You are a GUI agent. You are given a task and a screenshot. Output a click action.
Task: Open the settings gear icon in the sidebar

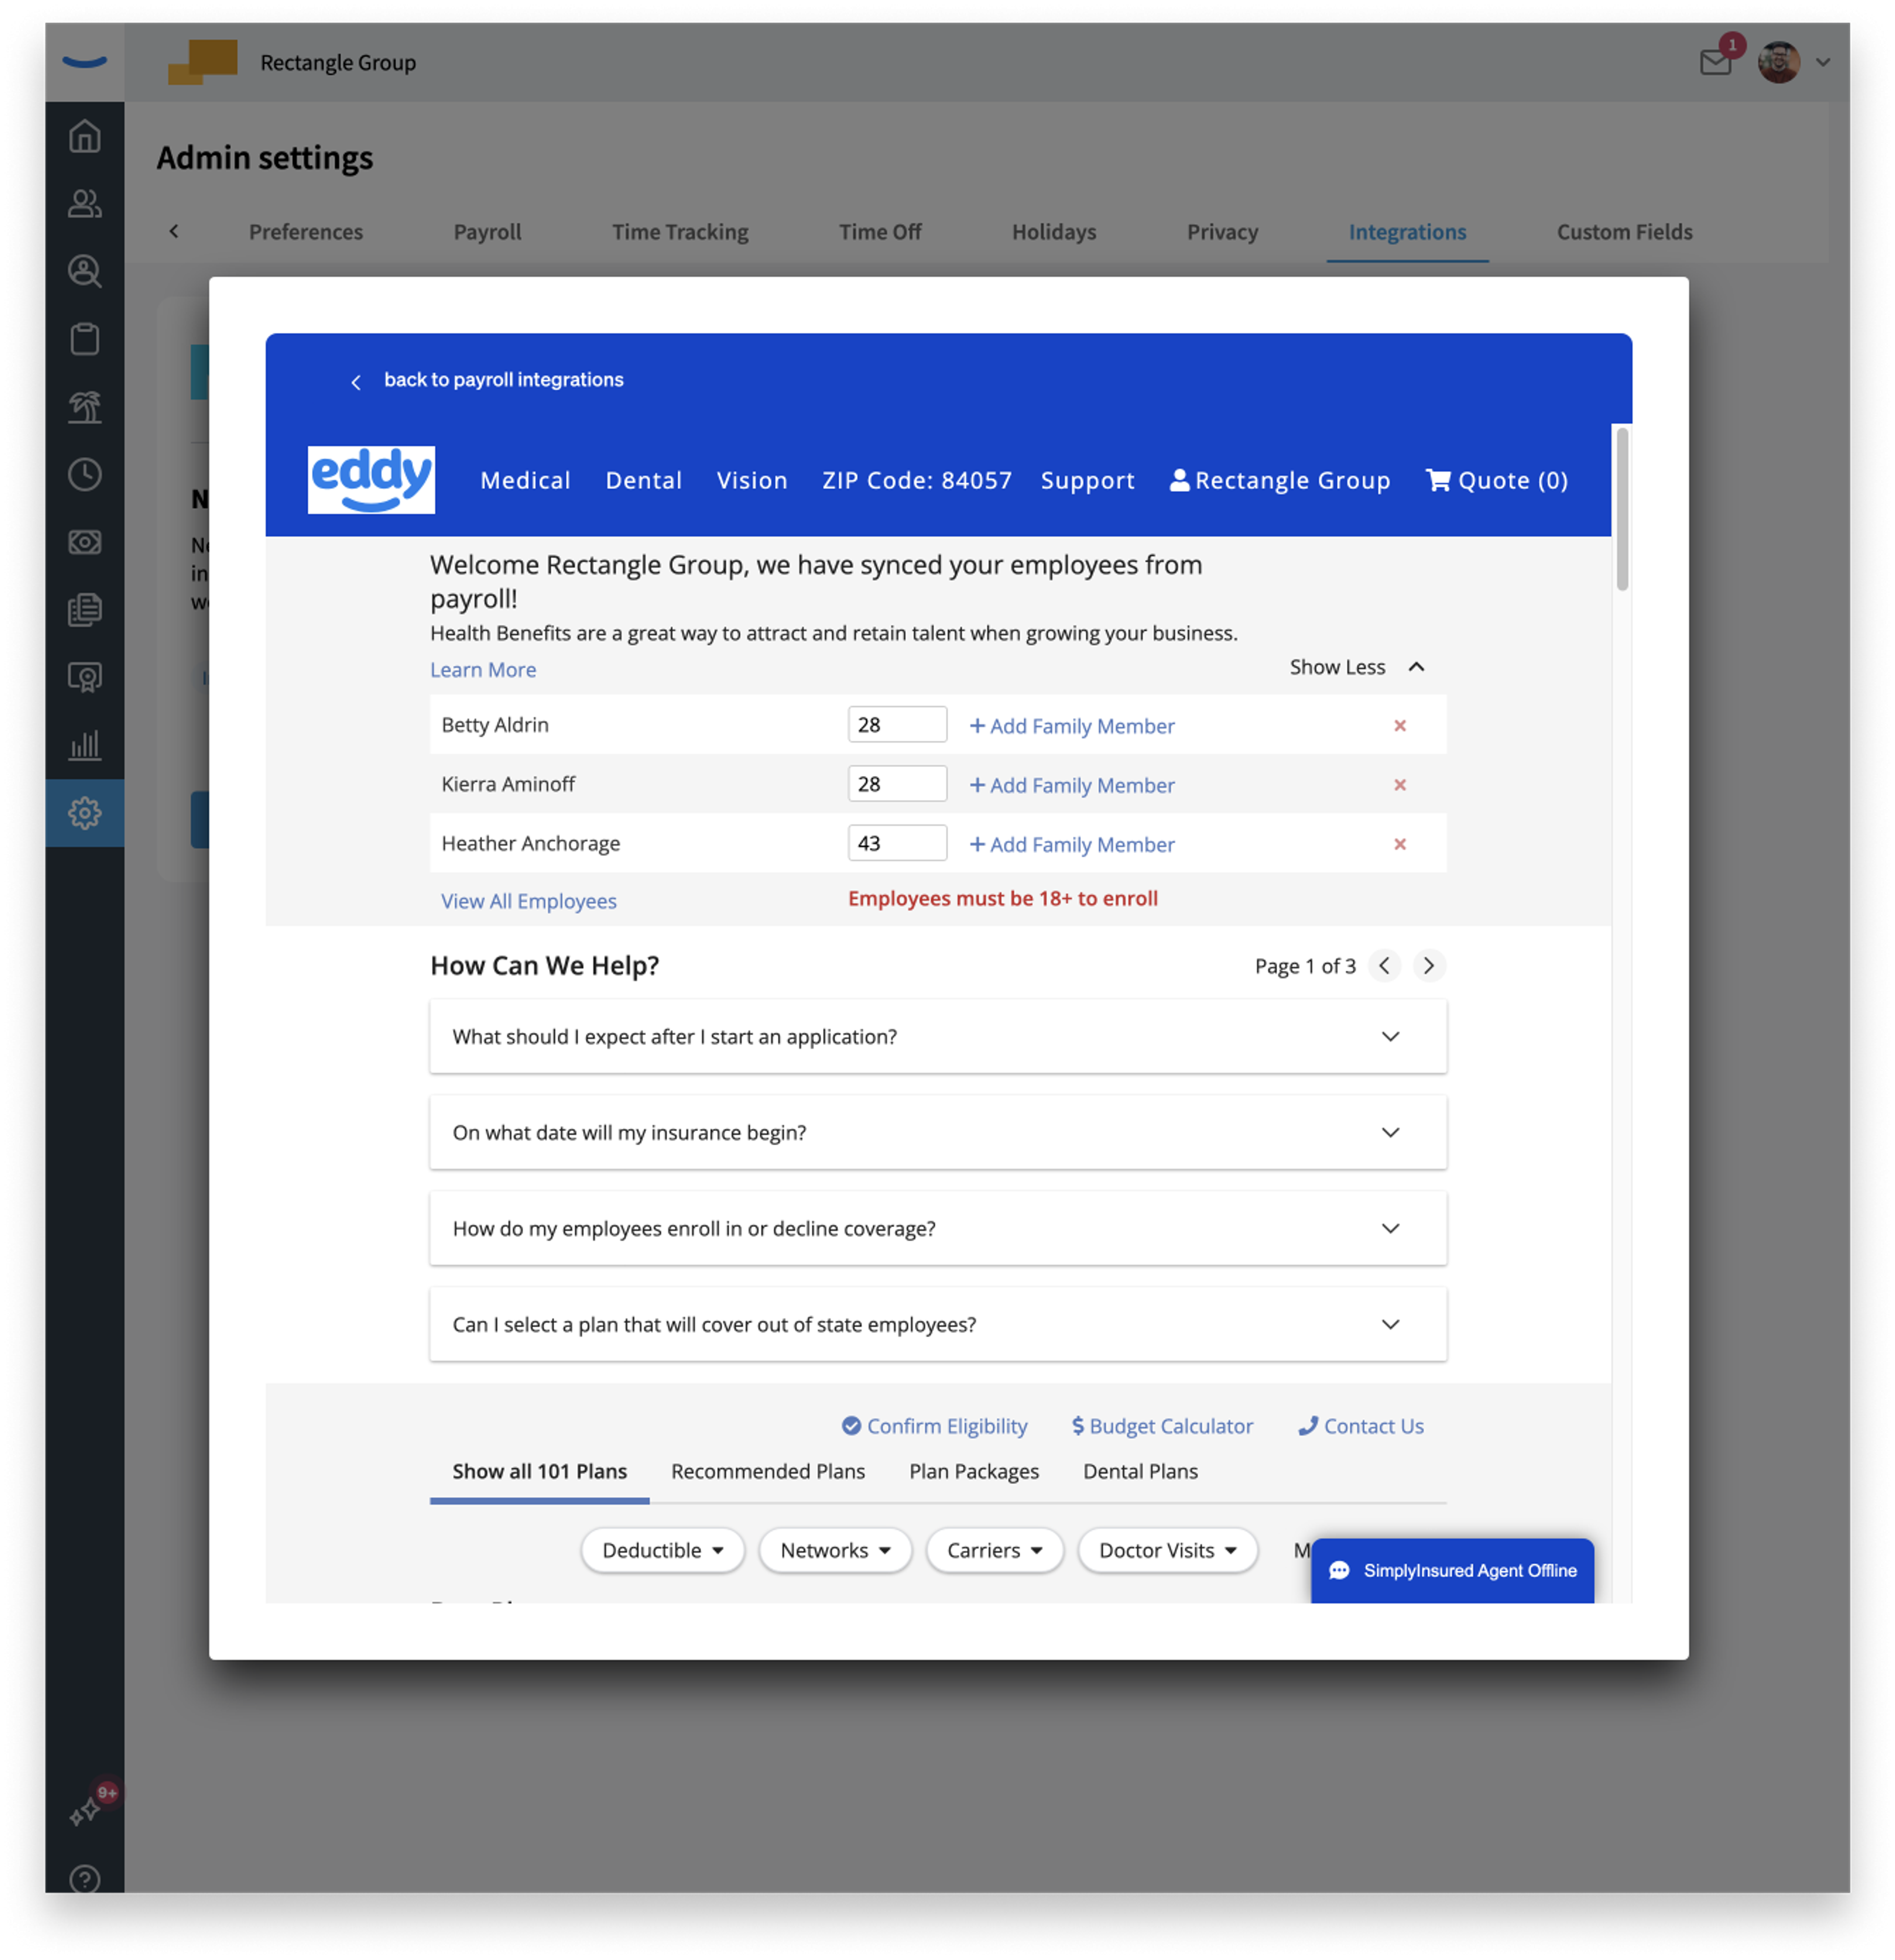coord(85,813)
